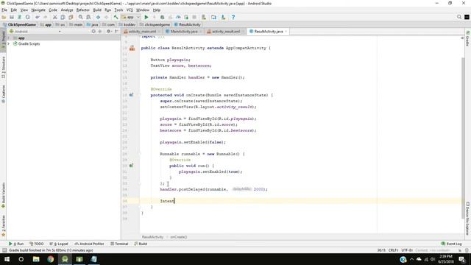
Task: Click the Android Studio taskbar icon
Action: coord(65,259)
